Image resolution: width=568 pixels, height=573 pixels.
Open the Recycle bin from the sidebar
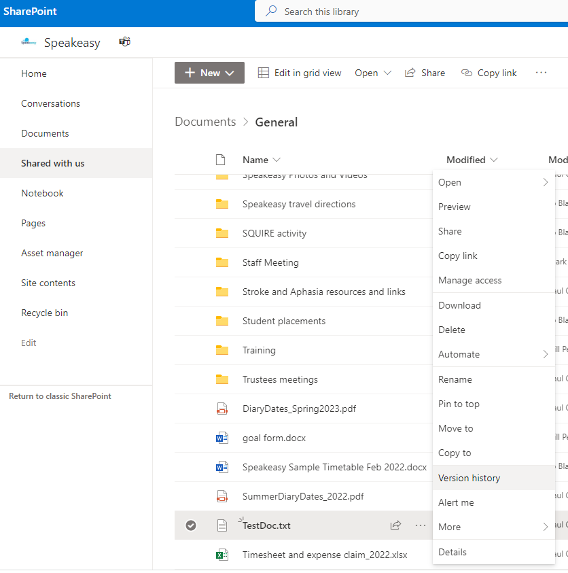(x=44, y=313)
